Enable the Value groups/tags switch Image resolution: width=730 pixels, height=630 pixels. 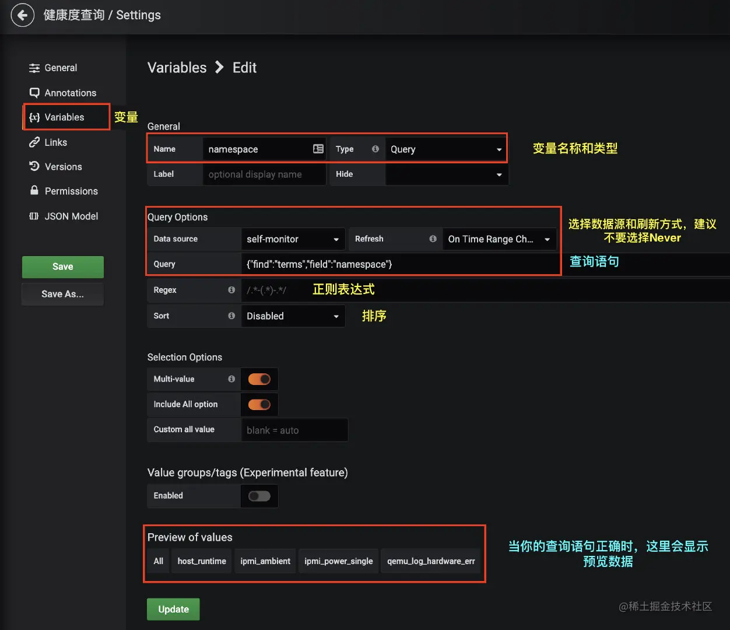click(259, 496)
